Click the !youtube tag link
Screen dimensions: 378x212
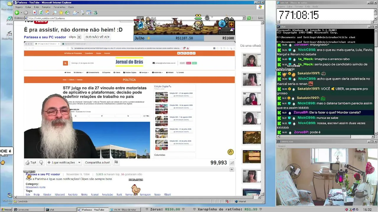pos(107,195)
